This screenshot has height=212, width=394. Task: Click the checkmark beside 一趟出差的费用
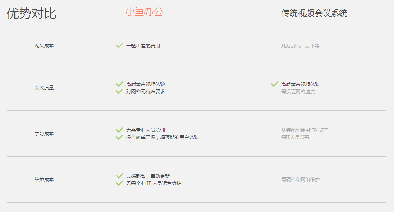pyautogui.click(x=119, y=45)
